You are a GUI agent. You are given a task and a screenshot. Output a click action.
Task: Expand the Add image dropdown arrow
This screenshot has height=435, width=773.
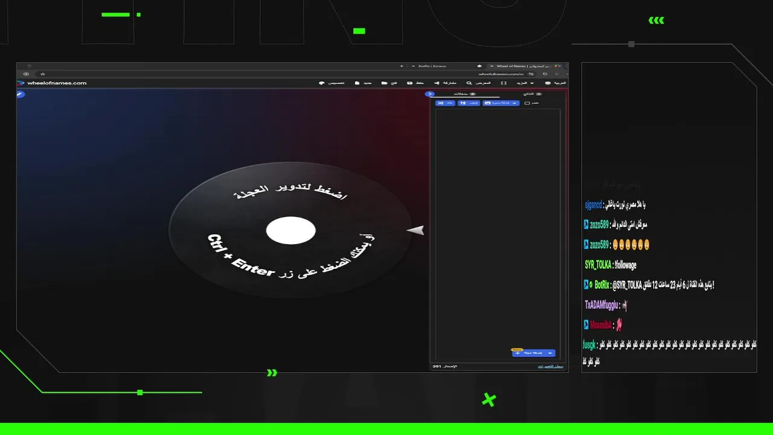[x=515, y=103]
